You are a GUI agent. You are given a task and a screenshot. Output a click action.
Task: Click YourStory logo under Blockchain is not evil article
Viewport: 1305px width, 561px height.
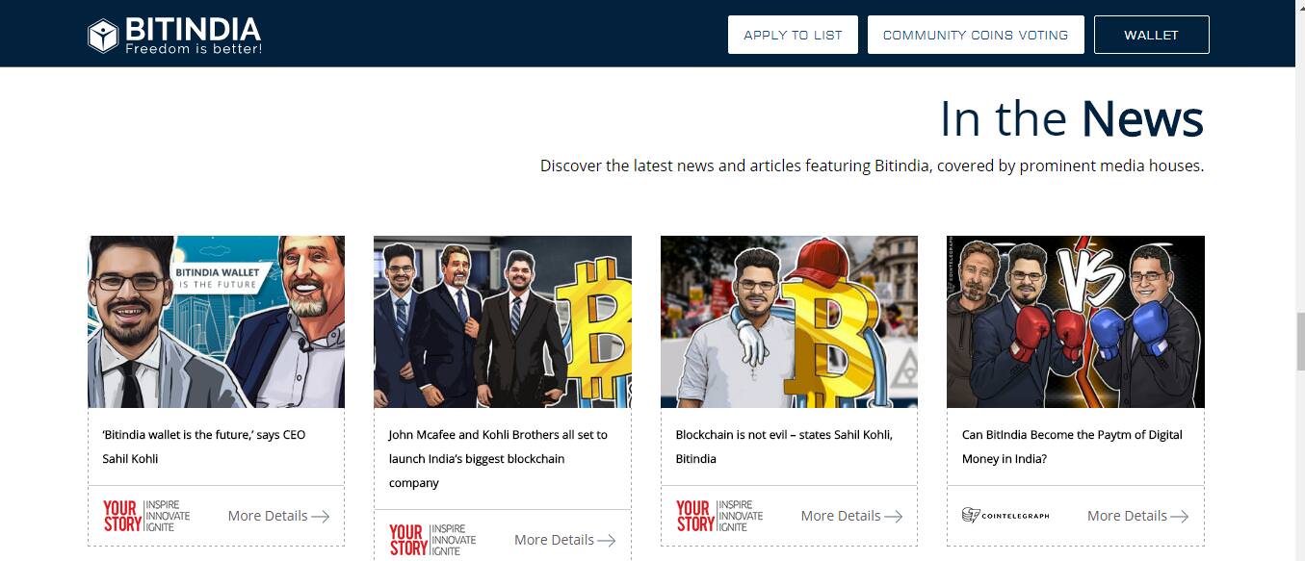pyautogui.click(x=719, y=516)
